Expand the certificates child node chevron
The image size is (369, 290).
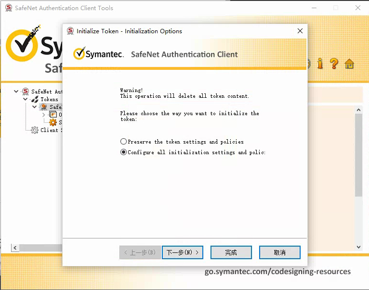[x=43, y=115]
